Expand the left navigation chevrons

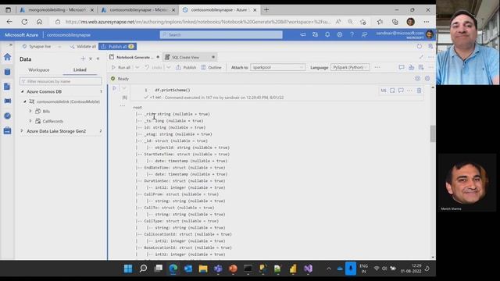click(x=10, y=45)
